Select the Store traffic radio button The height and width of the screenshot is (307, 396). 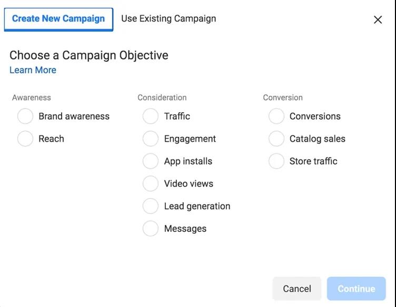pyautogui.click(x=276, y=161)
